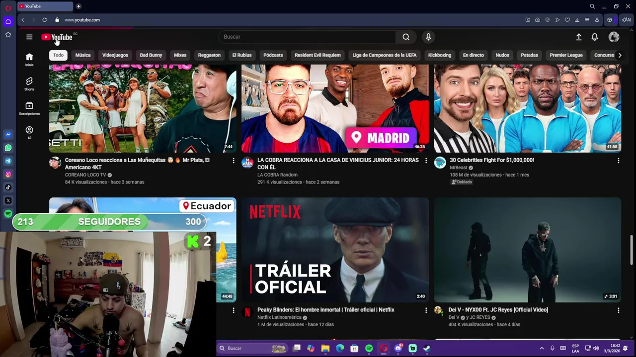636x357 pixels.
Task: Select the Todo filter chip
Action: pos(58,55)
